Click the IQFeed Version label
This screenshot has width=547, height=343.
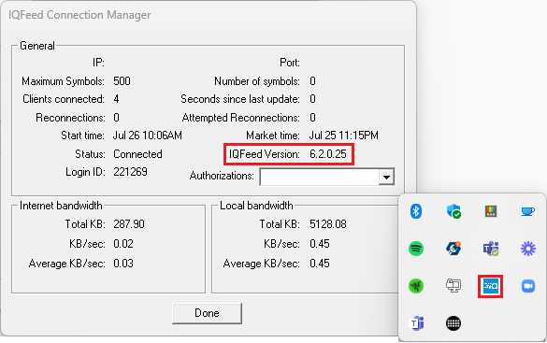[x=264, y=153]
